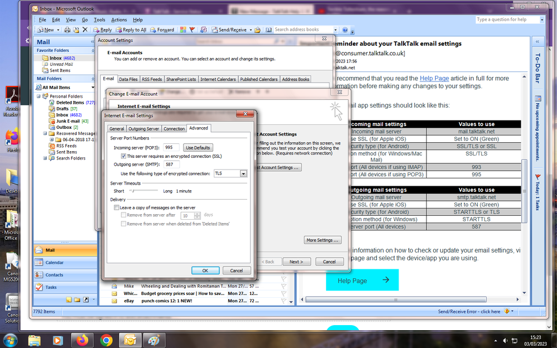Expand the To-Do Bar chevron

[x=537, y=41]
